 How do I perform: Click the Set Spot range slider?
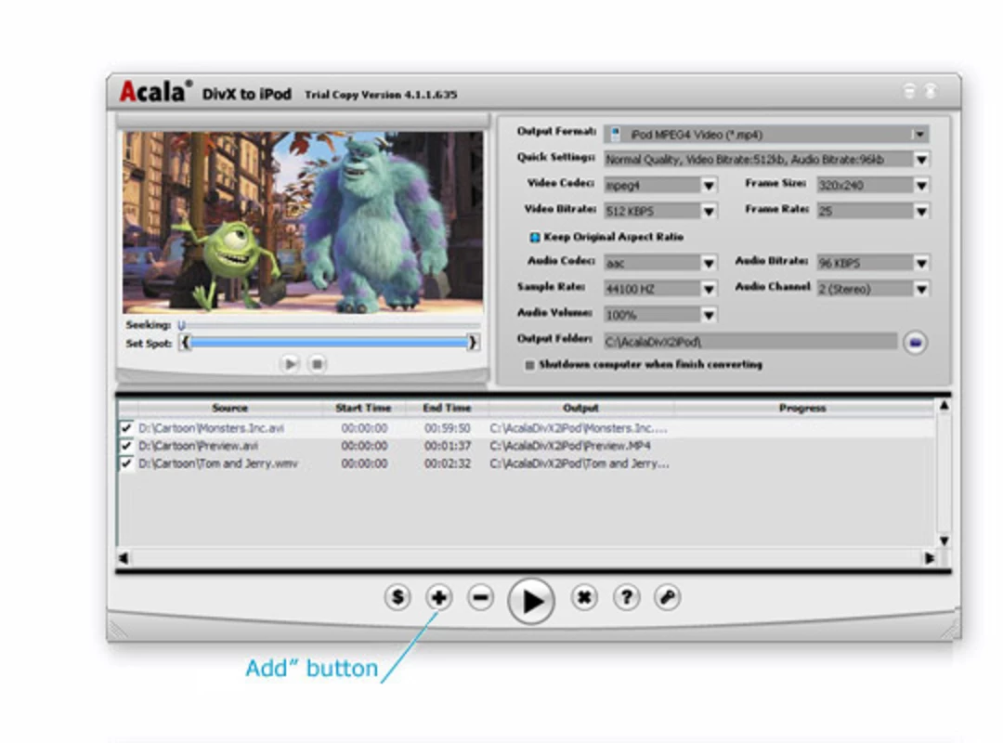(329, 343)
